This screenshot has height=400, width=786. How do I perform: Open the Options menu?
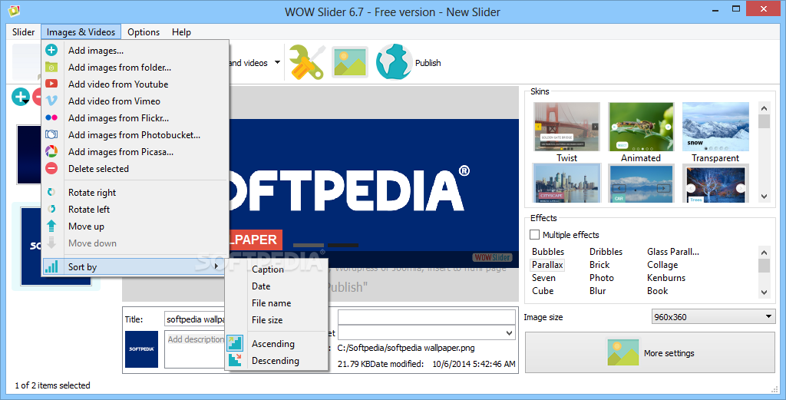[x=144, y=32]
